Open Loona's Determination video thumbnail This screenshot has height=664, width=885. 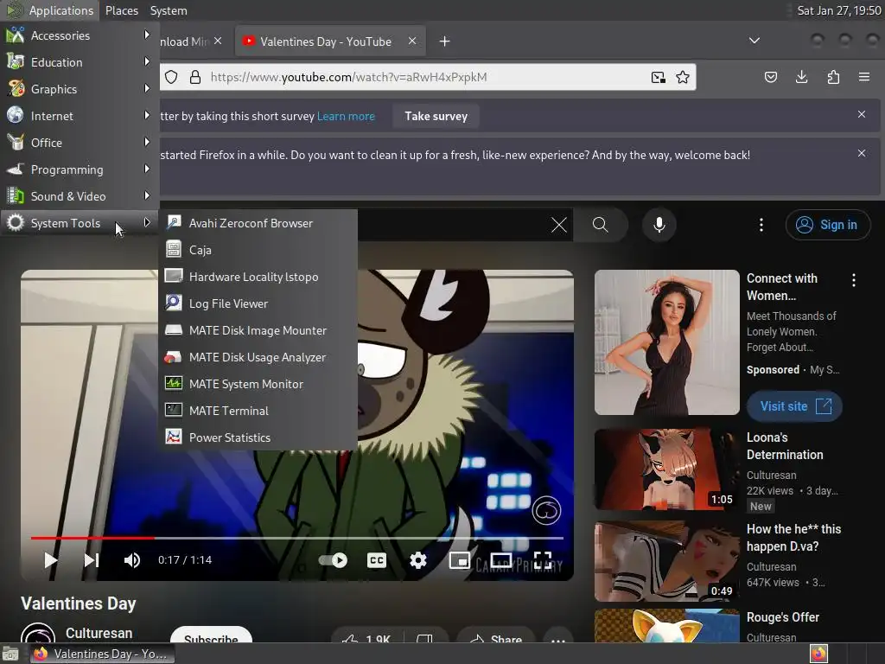coord(666,469)
